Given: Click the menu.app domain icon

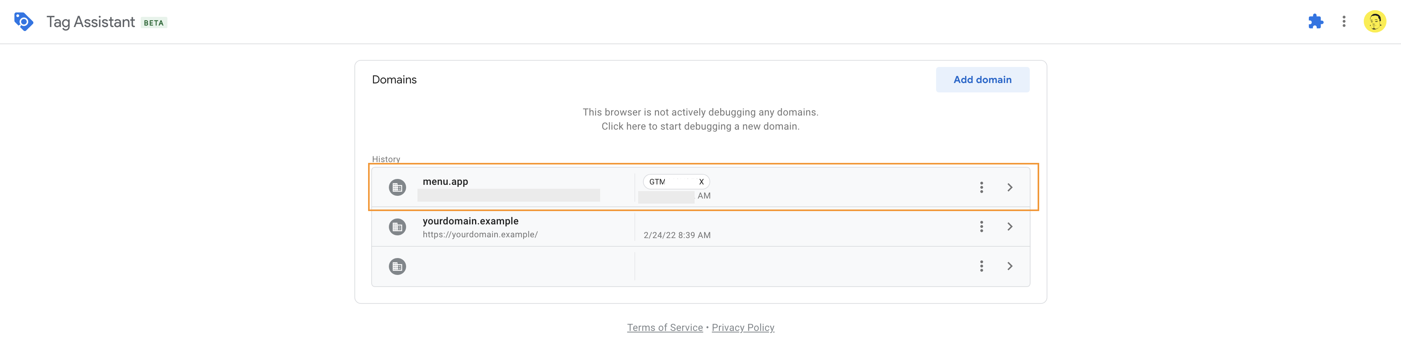Looking at the screenshot, I should coord(397,187).
